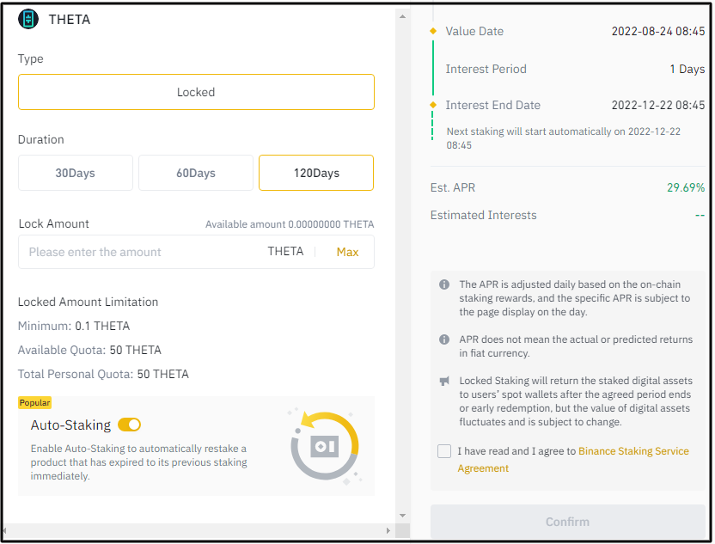Select the Locked type option
The width and height of the screenshot is (715, 544).
pos(196,92)
